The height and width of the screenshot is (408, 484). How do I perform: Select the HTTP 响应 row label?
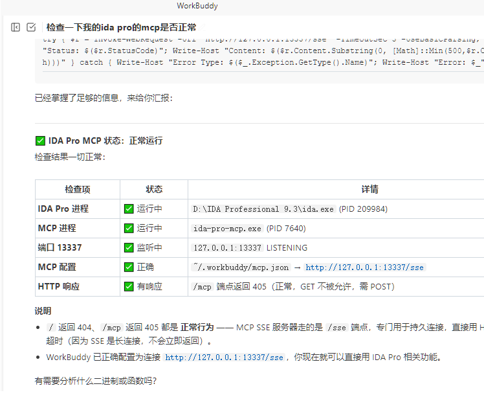[x=59, y=287]
